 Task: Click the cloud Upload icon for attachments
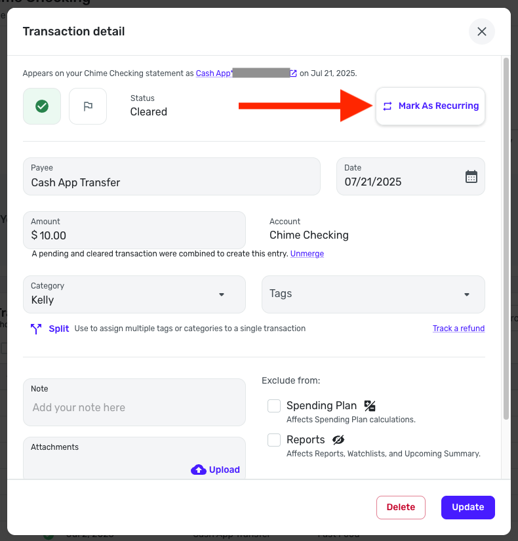tap(199, 470)
